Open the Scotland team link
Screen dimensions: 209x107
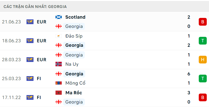point(75,17)
